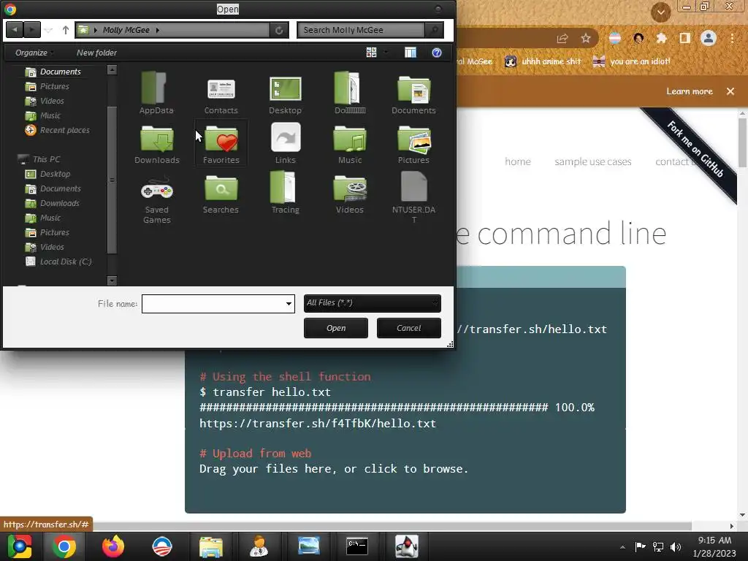Open sample use cases link
The image size is (748, 561).
click(x=593, y=161)
